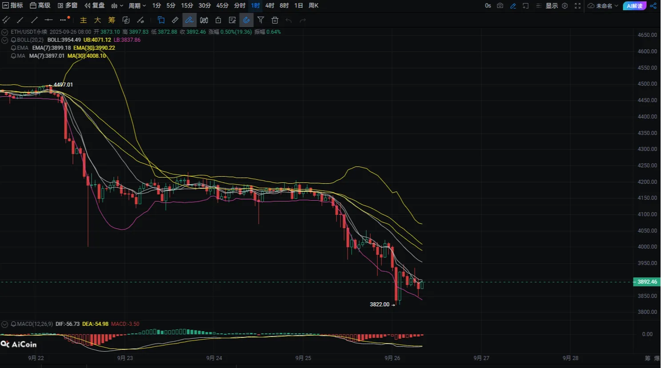Switch to the 30分 timeframe

204,6
